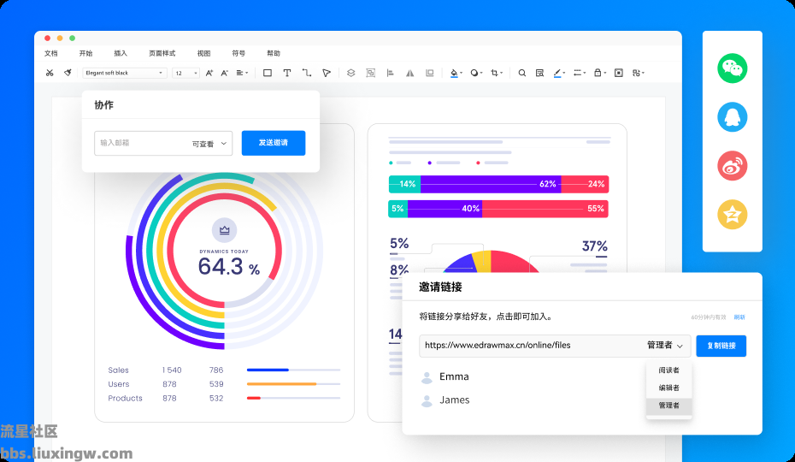The width and height of the screenshot is (795, 462).
Task: Choose 管理者 in the role list
Action: pyautogui.click(x=668, y=406)
